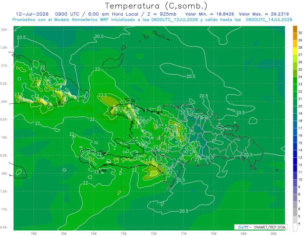Click the legend value 4
The height and width of the screenshot is (237, 307).
pyautogui.click(x=299, y=223)
